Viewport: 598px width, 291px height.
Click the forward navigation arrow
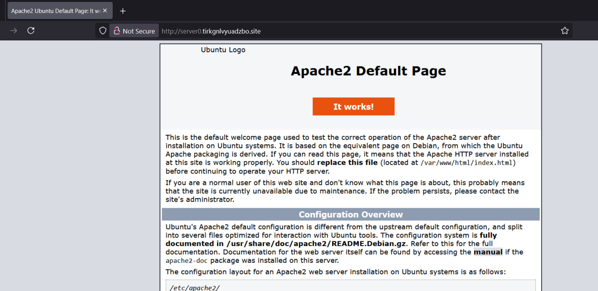pos(14,30)
